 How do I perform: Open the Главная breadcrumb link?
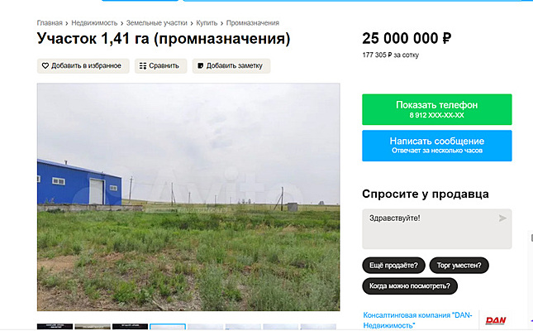point(50,23)
